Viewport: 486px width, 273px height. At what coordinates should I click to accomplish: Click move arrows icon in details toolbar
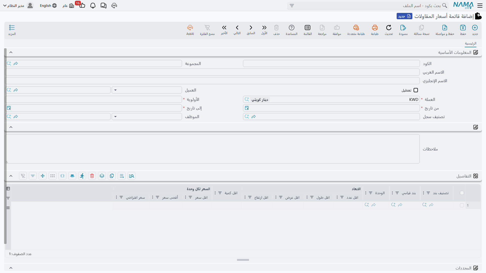pos(43,176)
